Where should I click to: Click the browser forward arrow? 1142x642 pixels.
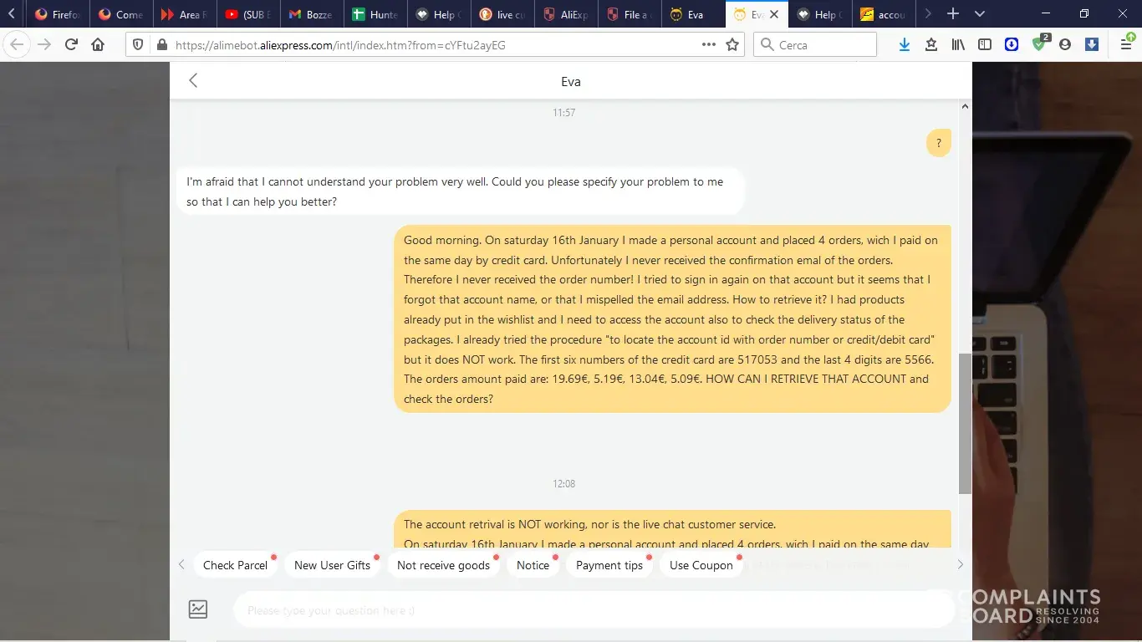(44, 44)
